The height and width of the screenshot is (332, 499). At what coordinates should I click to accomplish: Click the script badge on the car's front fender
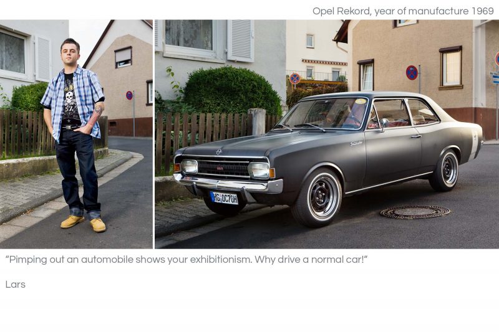coord(356,143)
